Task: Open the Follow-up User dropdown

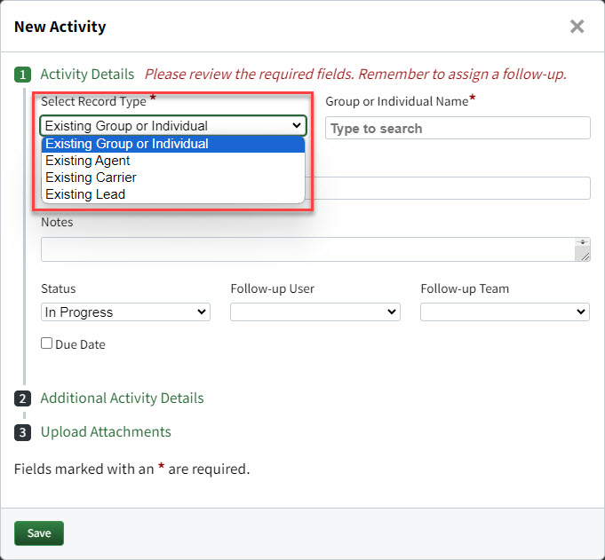Action: coord(314,312)
